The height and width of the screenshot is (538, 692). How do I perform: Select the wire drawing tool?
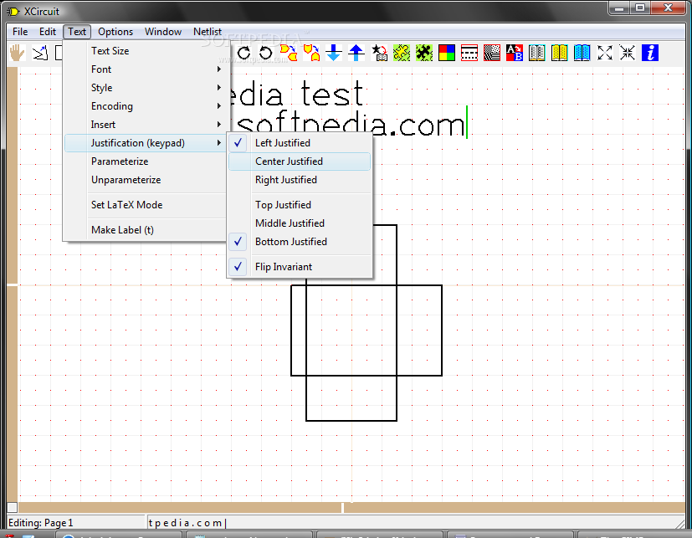coord(40,53)
